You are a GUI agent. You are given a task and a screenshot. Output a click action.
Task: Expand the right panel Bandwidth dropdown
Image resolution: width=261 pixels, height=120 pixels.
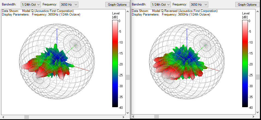pos(161,4)
